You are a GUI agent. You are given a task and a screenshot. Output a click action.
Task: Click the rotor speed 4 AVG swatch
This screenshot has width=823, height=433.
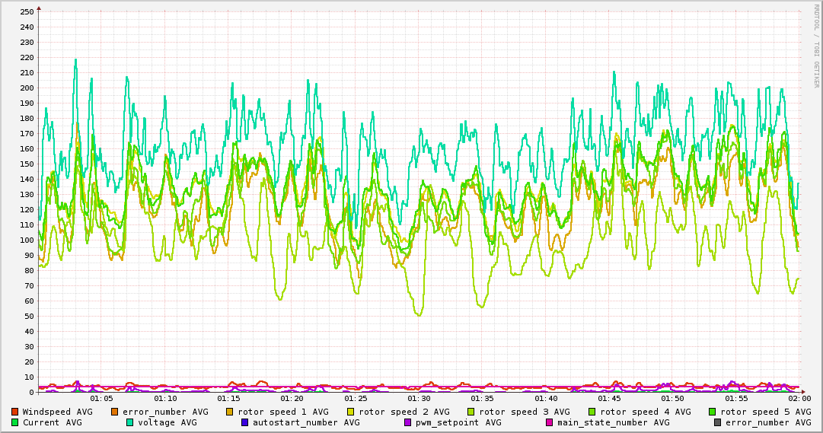click(x=592, y=412)
